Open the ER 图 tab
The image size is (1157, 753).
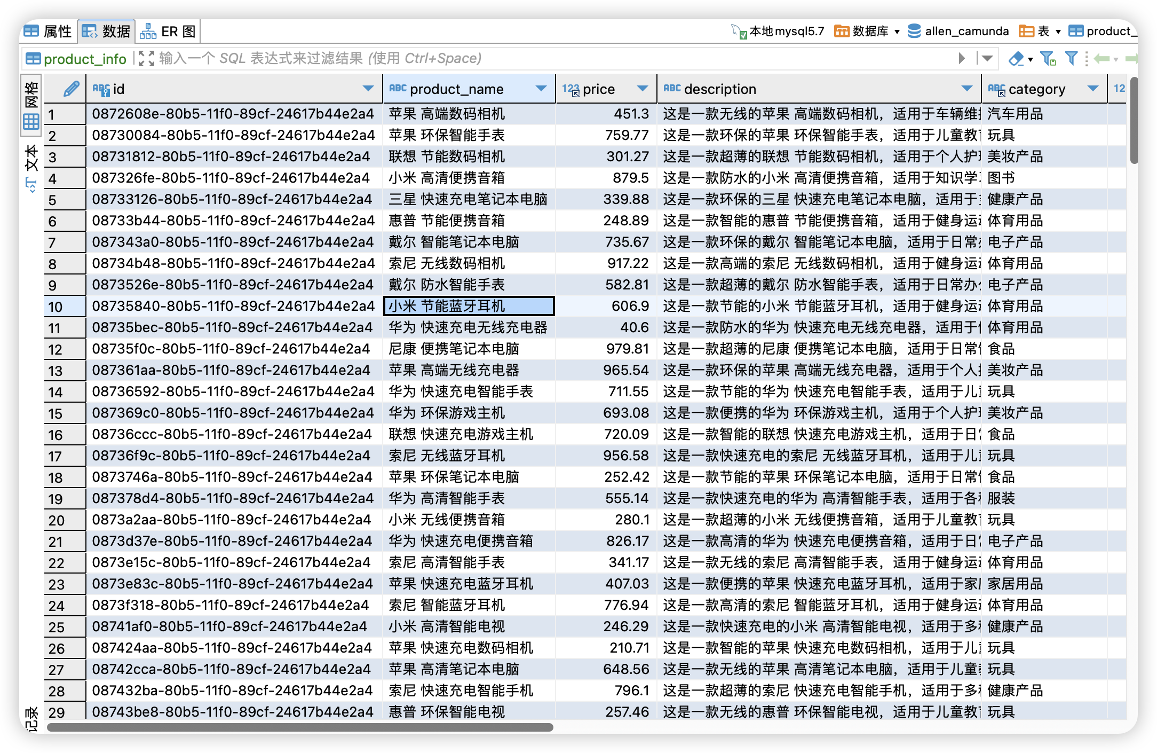click(x=168, y=32)
